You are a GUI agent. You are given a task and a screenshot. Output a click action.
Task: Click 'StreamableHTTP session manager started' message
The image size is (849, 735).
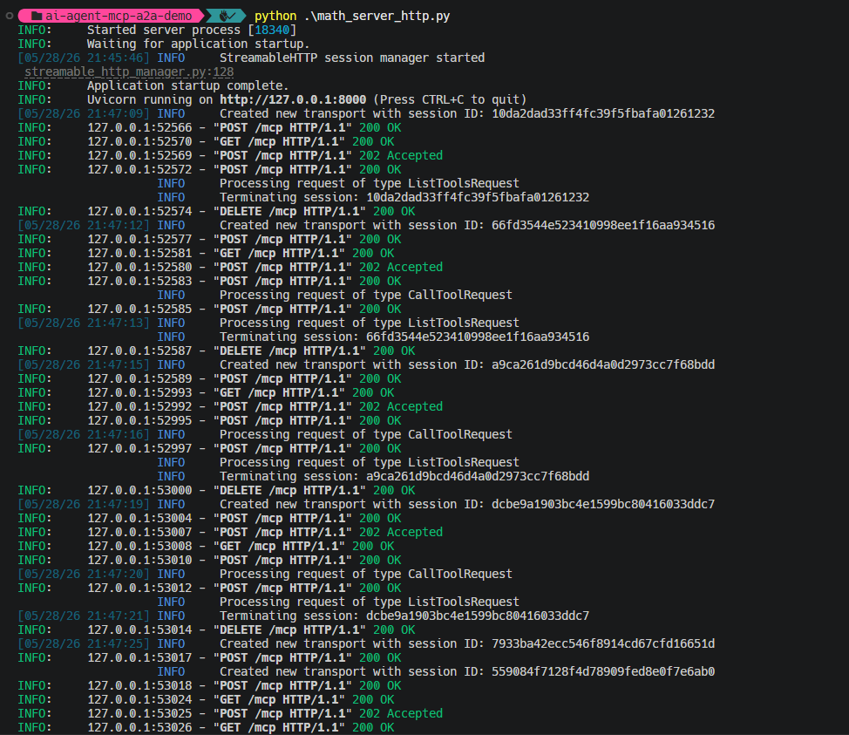[x=352, y=58]
